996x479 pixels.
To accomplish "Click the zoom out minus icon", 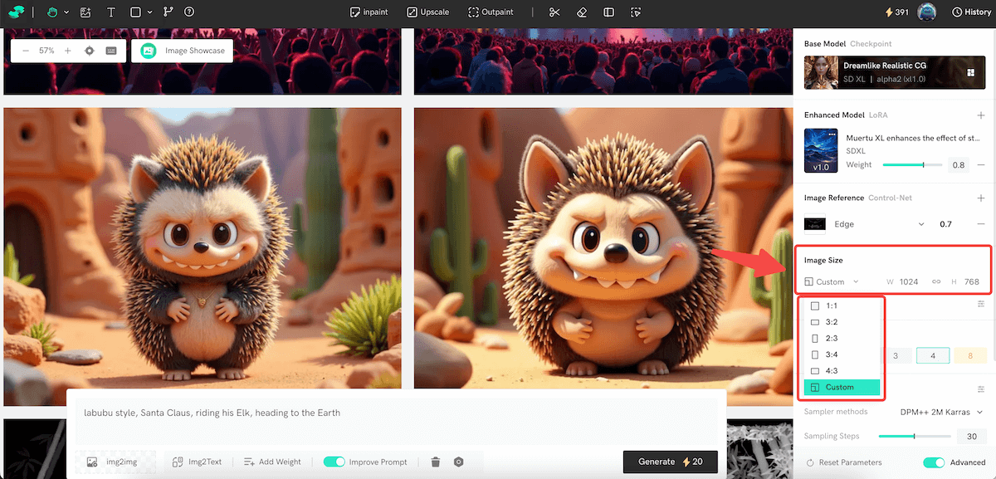I will coord(26,51).
